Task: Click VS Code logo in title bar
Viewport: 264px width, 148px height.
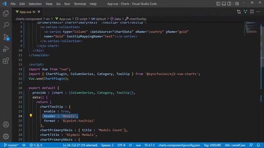Action: [5, 4]
